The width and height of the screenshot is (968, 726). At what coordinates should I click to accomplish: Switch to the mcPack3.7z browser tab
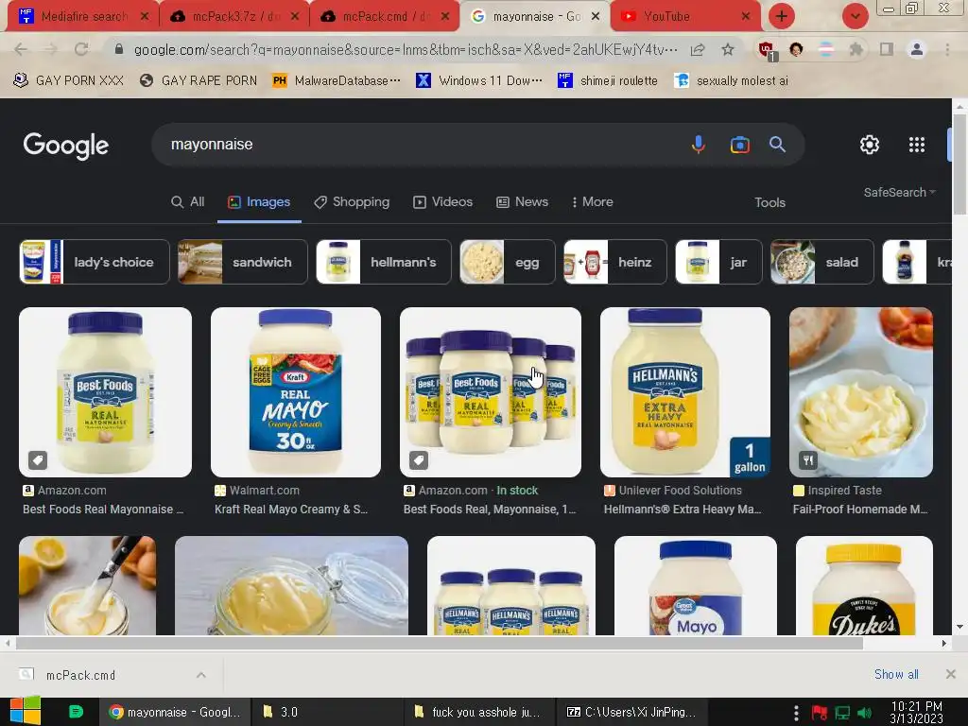coord(233,16)
